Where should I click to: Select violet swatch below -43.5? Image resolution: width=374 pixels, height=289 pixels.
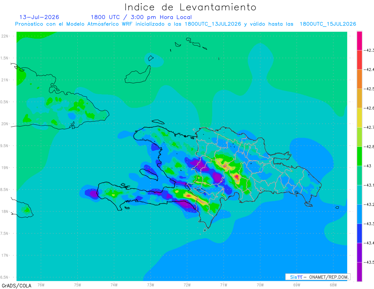(x=359, y=272)
